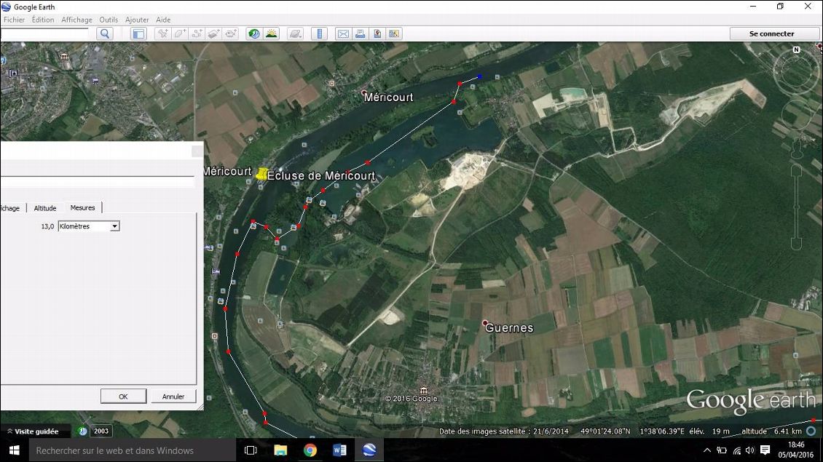Open the Windows Start menu
The image size is (823, 462).
14,450
